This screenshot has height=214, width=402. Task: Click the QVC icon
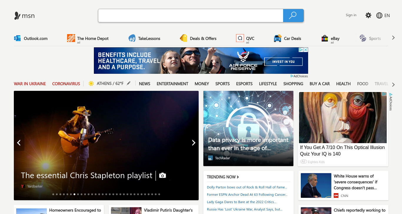pyautogui.click(x=240, y=38)
